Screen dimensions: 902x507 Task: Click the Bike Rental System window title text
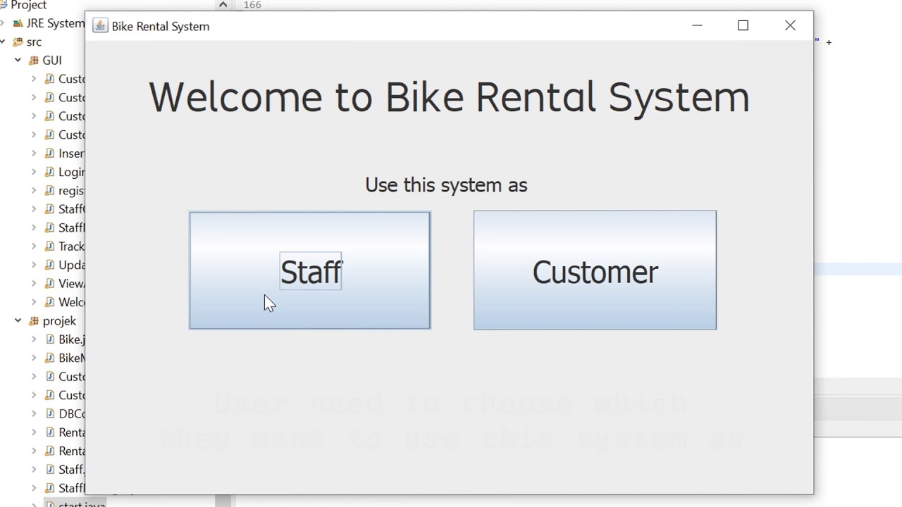coord(161,26)
